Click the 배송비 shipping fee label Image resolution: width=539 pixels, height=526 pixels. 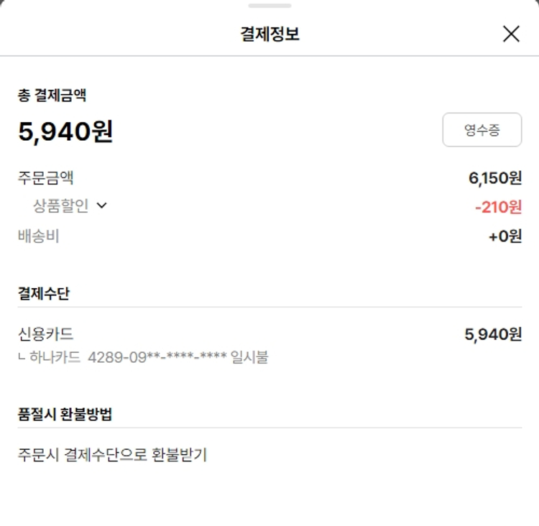(39, 236)
